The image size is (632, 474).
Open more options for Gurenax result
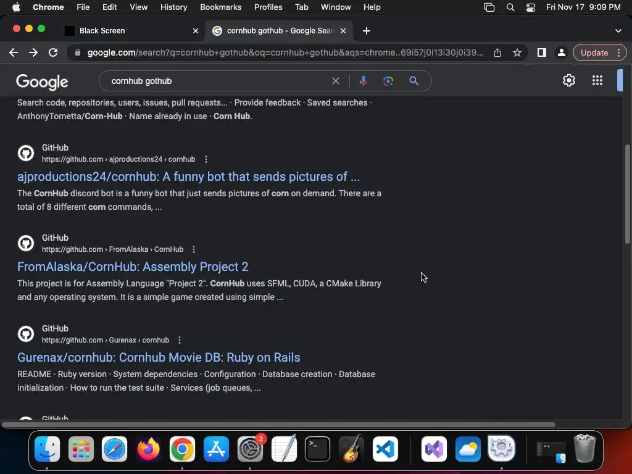tap(180, 340)
